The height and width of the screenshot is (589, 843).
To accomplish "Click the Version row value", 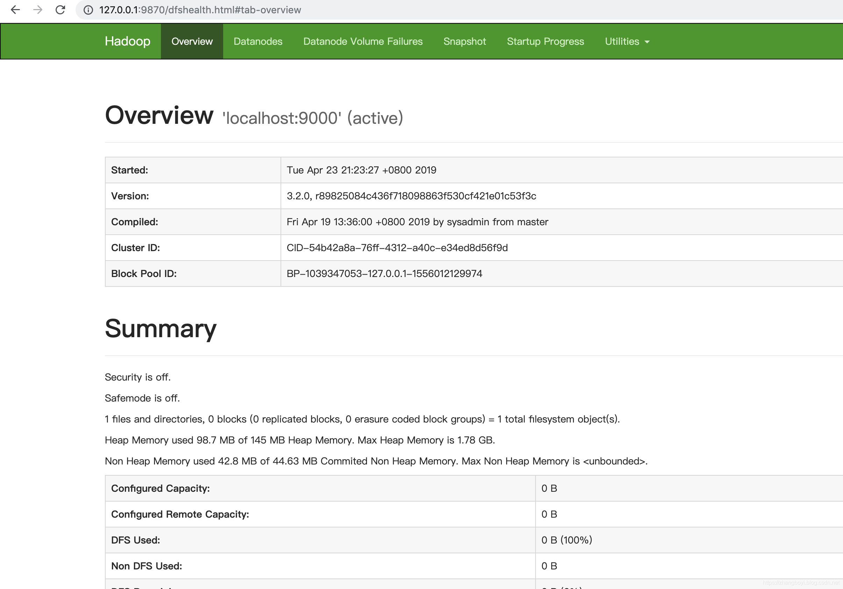I will [x=411, y=196].
